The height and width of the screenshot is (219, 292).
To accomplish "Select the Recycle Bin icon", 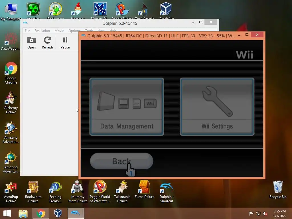I will 278,190.
